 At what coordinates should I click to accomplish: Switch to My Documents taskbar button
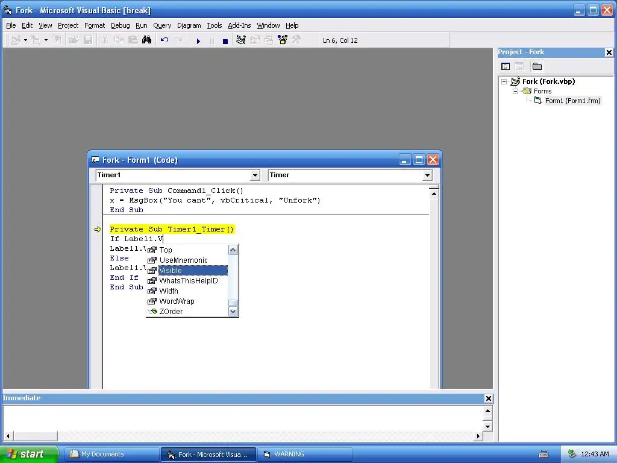click(x=111, y=454)
